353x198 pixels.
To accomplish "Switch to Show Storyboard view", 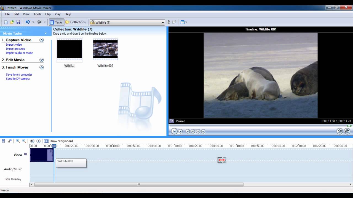I will [59, 141].
